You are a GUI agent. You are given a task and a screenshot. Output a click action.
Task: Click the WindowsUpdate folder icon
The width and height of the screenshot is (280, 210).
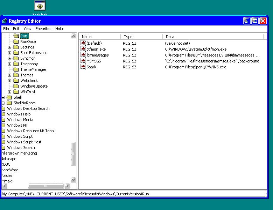click(x=16, y=86)
